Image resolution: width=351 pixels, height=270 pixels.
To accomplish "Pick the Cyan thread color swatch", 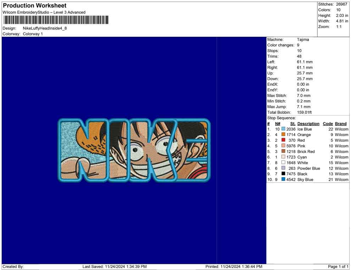I will [283, 157].
